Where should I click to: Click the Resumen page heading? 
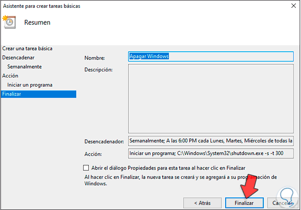[37, 22]
